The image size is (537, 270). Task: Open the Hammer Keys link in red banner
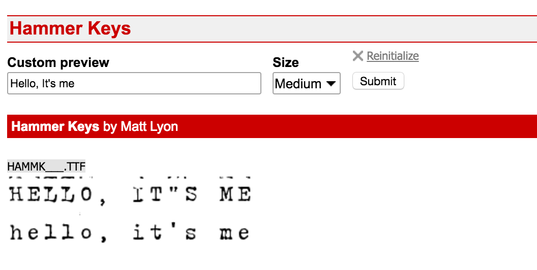tap(55, 126)
